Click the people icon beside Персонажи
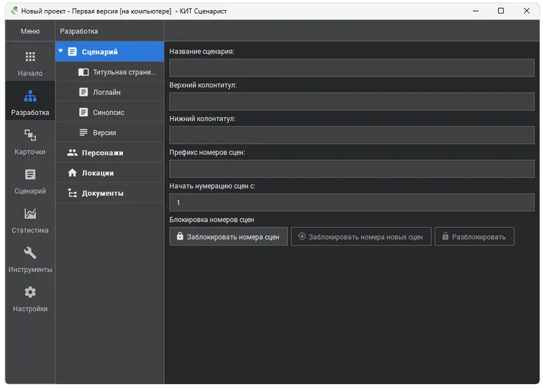543x388 pixels. (x=72, y=153)
